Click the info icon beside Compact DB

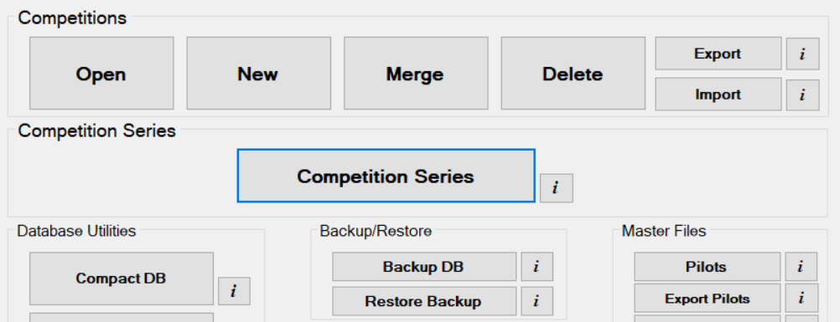point(234,292)
